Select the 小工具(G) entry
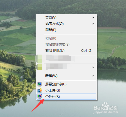This screenshot has width=126, height=117. coord(66,90)
